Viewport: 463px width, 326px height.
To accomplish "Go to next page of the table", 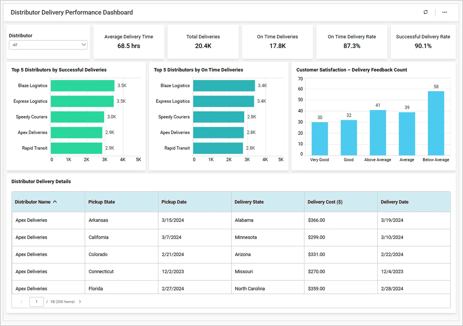I will click(80, 302).
